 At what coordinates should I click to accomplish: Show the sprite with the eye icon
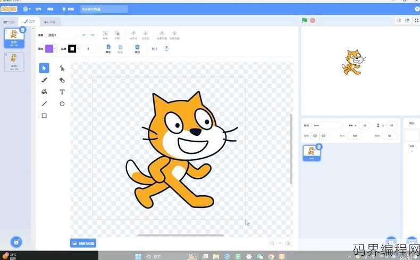tap(315, 136)
